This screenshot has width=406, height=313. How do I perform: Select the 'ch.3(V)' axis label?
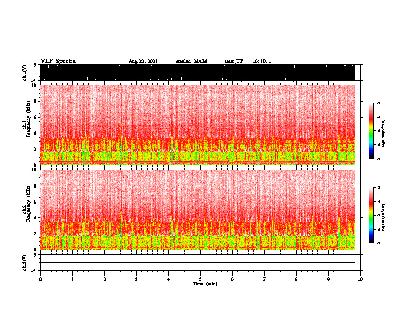[x=24, y=262]
